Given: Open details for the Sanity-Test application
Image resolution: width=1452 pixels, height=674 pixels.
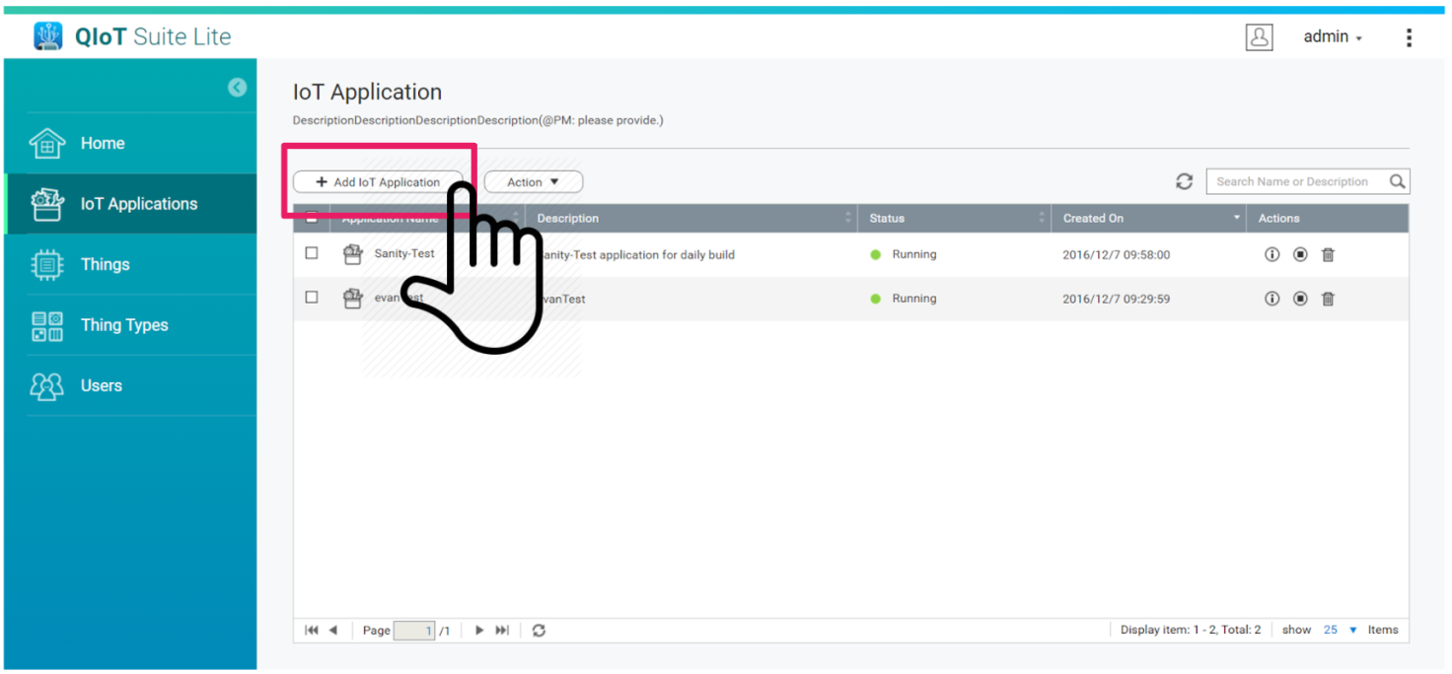Looking at the screenshot, I should pos(1270,253).
